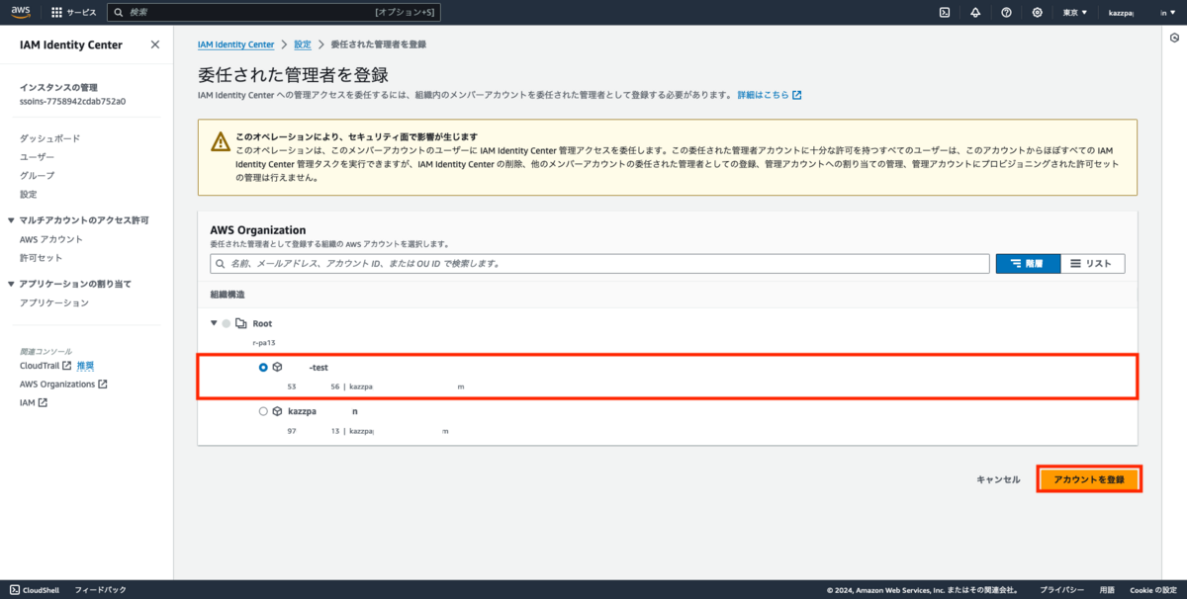This screenshot has height=599, width=1187.
Task: Switch to 階層 hierarchy view
Action: tap(1028, 264)
